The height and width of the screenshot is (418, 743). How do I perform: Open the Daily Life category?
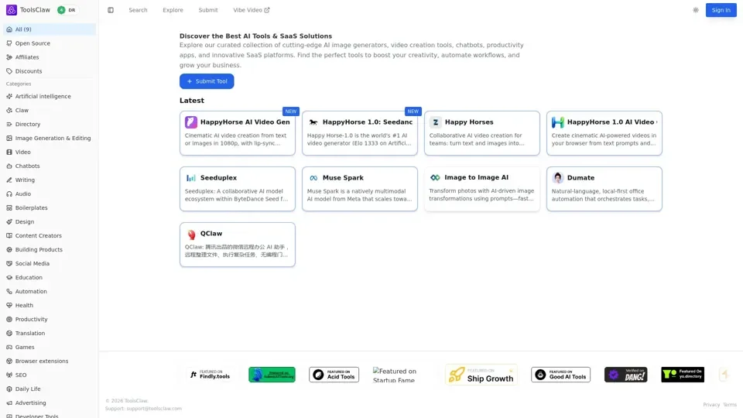coord(50,389)
